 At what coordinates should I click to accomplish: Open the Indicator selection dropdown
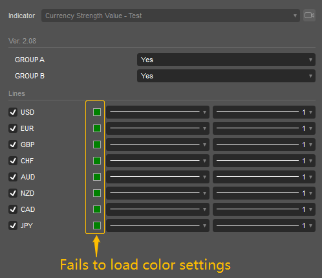click(171, 16)
